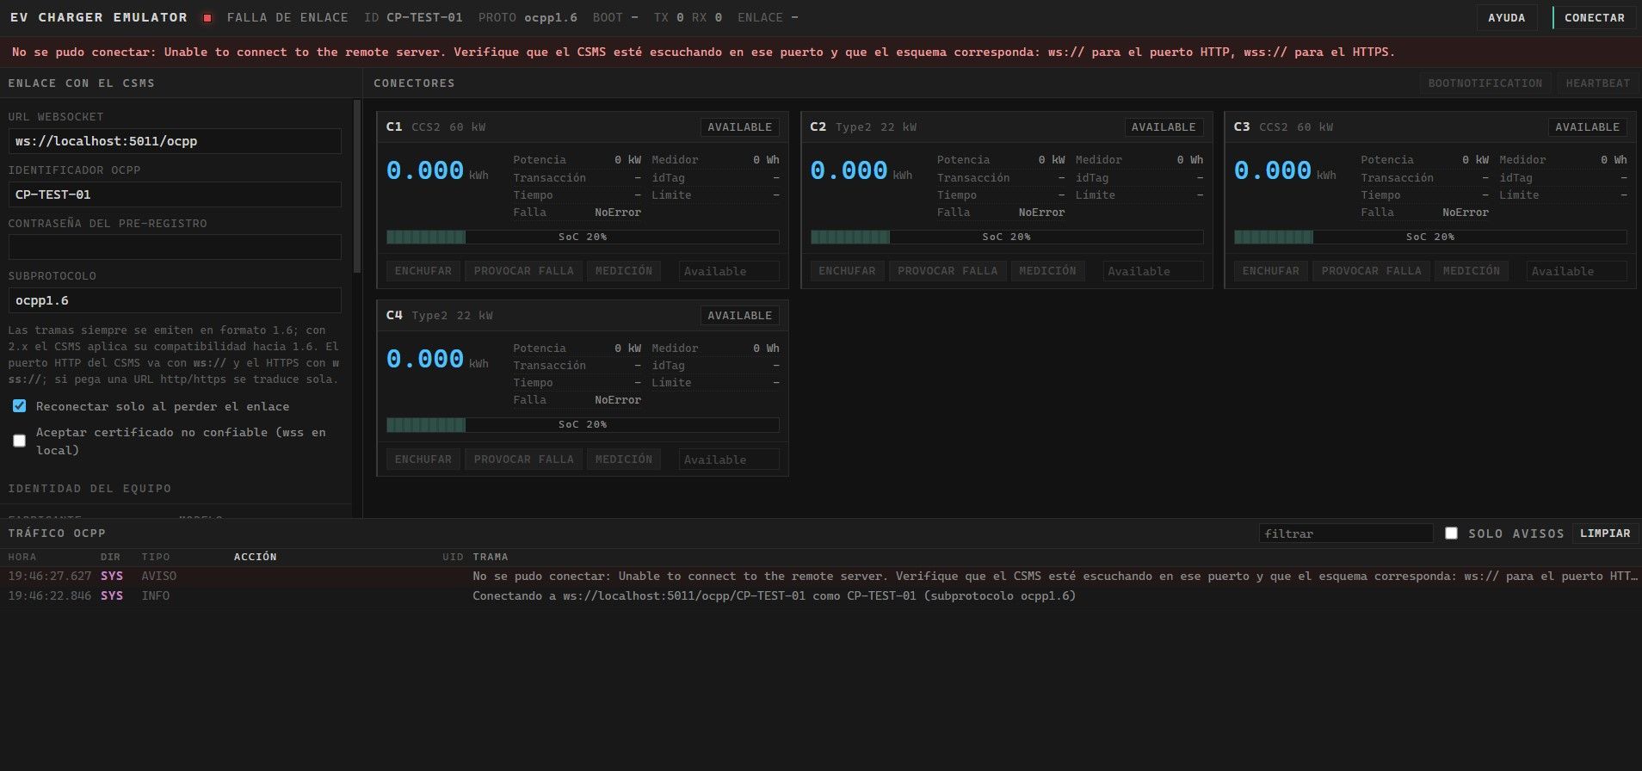Click the CONECTAR button
This screenshot has height=771, width=1642.
click(1594, 18)
